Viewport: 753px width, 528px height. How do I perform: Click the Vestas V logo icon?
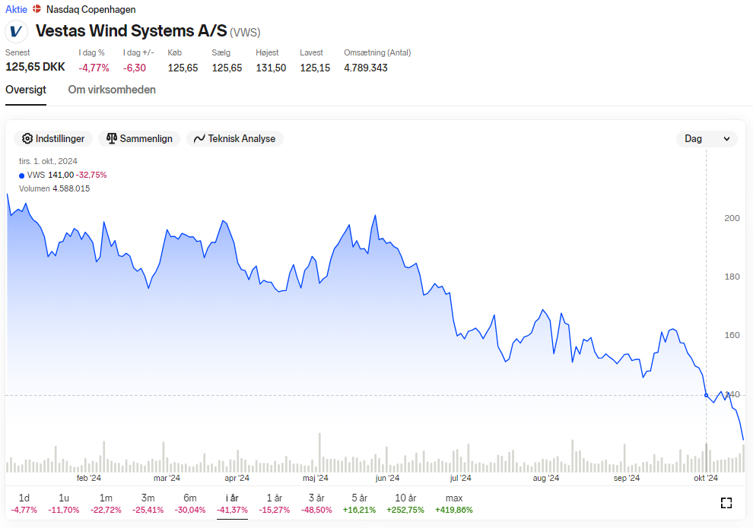pyautogui.click(x=16, y=32)
